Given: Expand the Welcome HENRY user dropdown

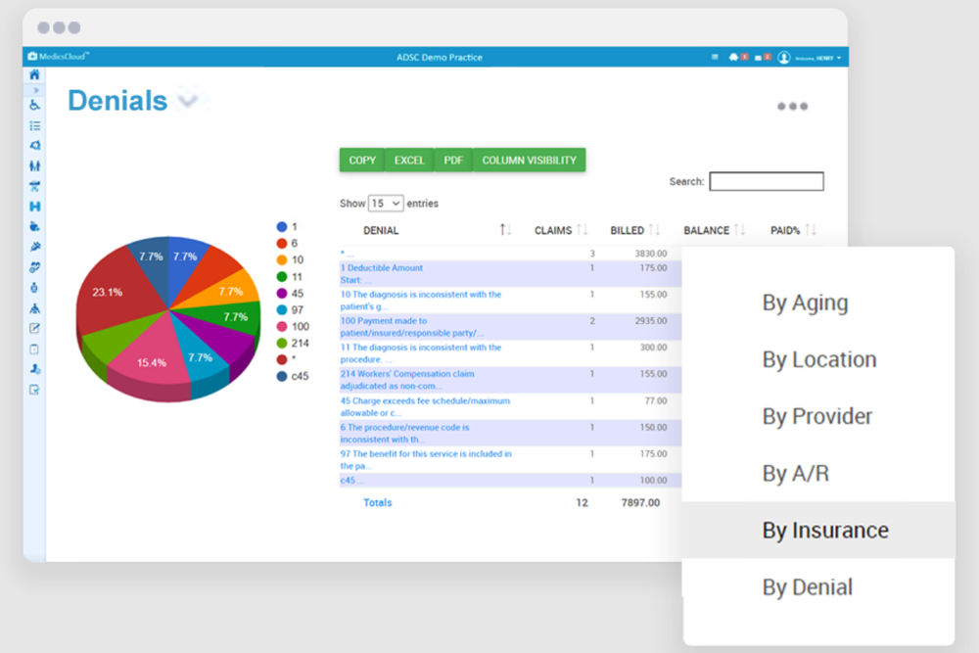Looking at the screenshot, I should [817, 58].
